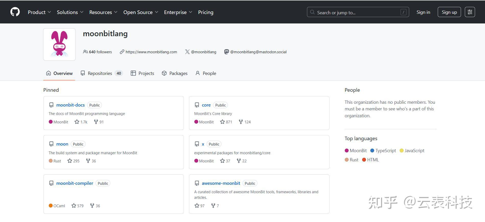Filter by TypeScript blue language dot
Viewport: 485px width, 222px height.
(372, 151)
